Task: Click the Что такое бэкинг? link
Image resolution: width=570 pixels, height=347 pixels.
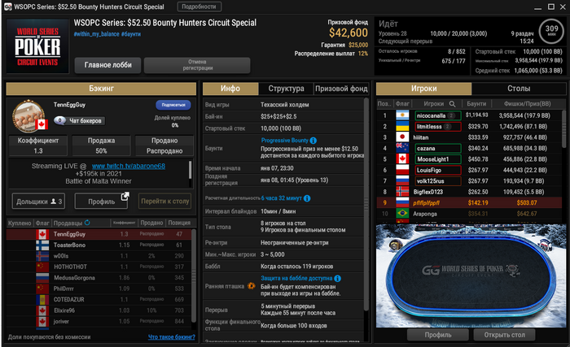Action: (x=171, y=337)
